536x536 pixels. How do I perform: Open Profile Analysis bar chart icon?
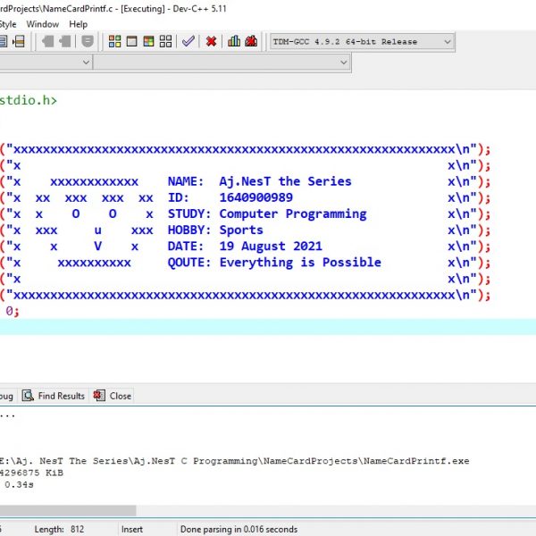(234, 41)
